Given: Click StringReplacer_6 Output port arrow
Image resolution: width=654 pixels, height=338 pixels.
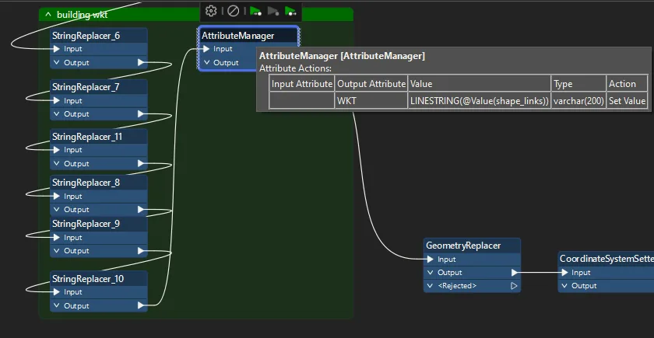Looking at the screenshot, I should tap(141, 63).
